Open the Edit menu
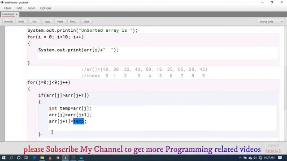Image resolution: width=287 pixels, height=161 pixels. 19,8
